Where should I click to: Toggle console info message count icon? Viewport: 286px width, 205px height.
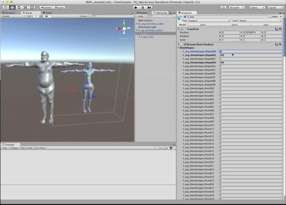click(158, 148)
